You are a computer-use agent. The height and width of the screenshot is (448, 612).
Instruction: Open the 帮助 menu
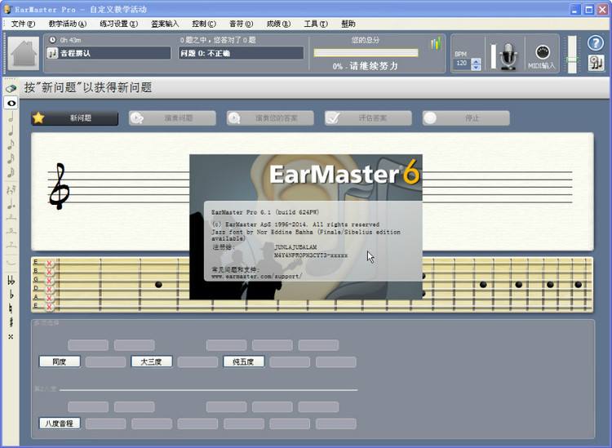(348, 24)
